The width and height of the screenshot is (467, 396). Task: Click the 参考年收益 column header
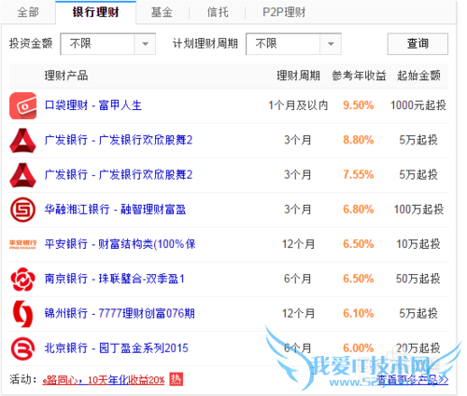(x=359, y=75)
